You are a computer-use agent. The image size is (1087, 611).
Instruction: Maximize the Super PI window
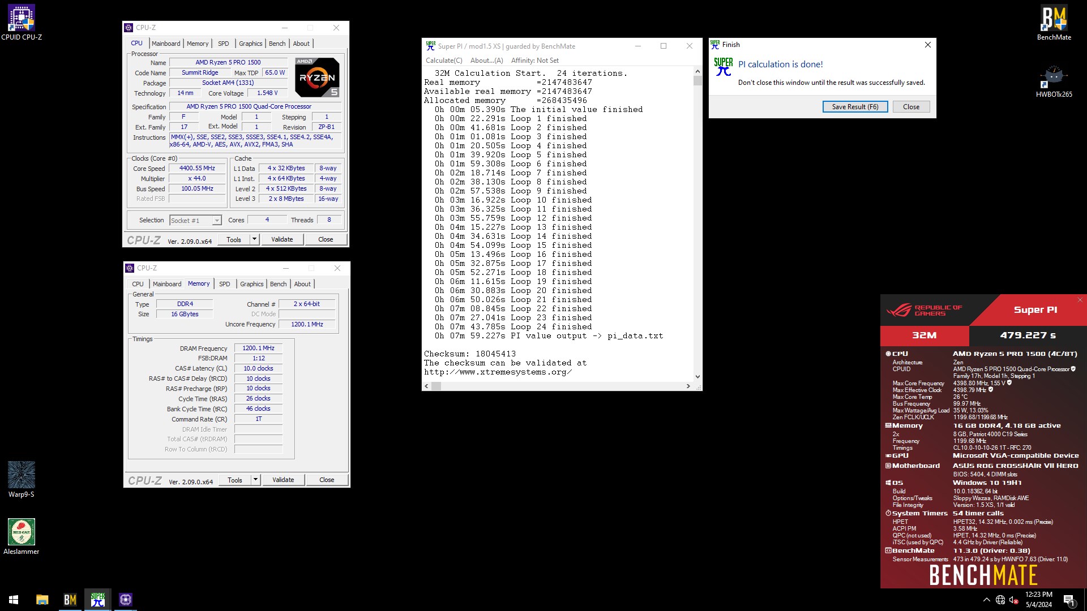[x=664, y=46]
